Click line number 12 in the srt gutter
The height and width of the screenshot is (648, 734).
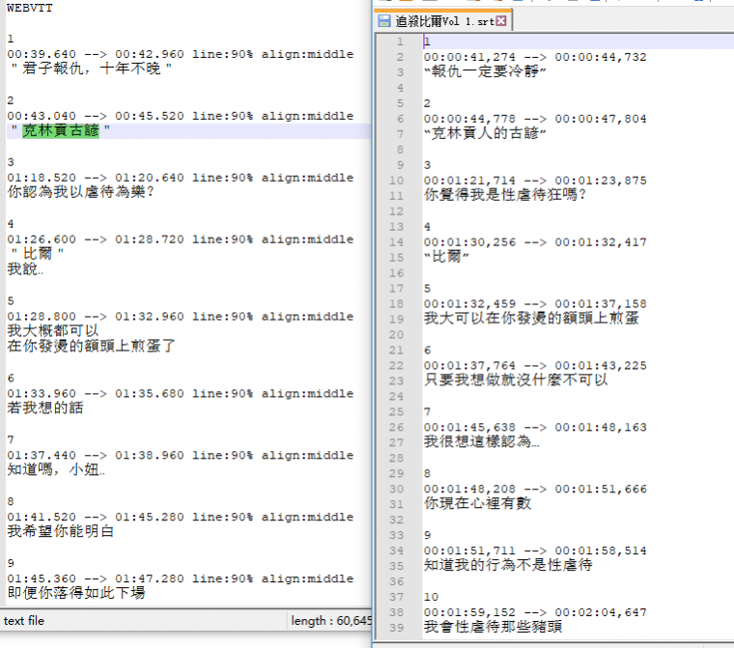point(396,211)
